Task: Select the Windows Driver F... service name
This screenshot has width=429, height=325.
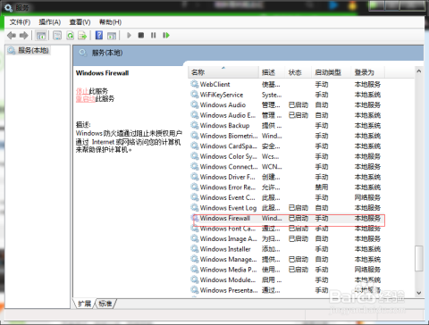Action: [228, 177]
